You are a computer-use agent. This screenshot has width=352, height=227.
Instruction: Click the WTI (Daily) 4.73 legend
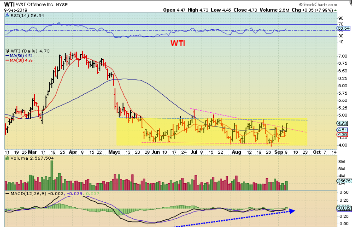(30, 51)
